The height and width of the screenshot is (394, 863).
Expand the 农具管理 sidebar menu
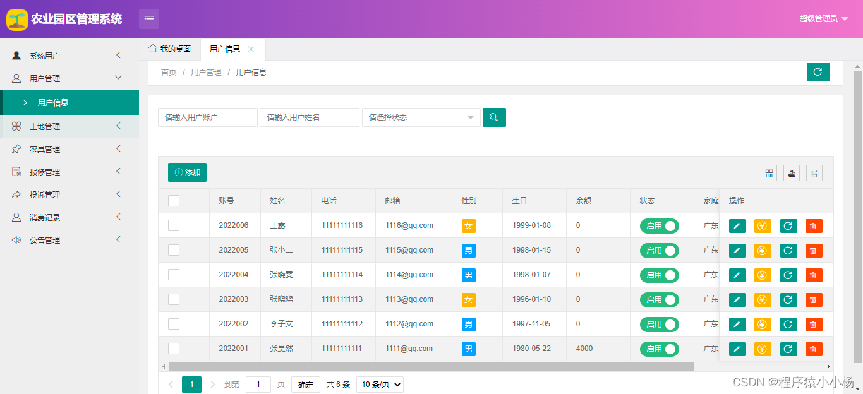[x=69, y=149]
